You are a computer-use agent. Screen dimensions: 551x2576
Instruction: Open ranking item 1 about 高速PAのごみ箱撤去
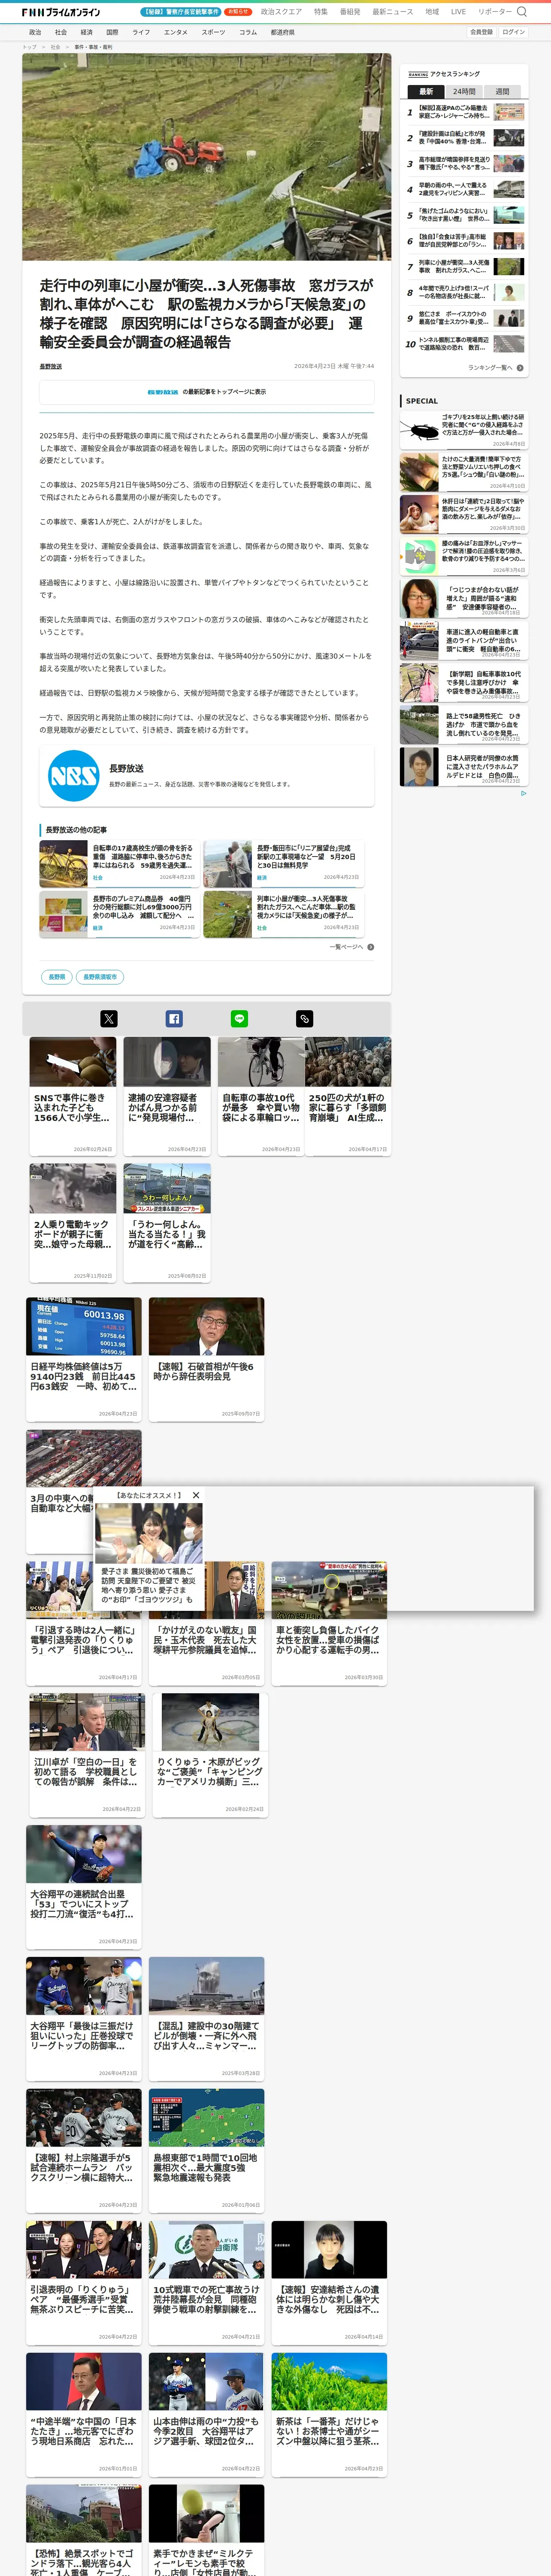[x=464, y=112]
